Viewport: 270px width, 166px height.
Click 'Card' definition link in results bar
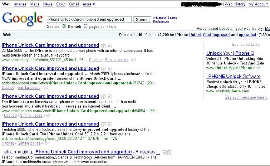tap(207, 35)
